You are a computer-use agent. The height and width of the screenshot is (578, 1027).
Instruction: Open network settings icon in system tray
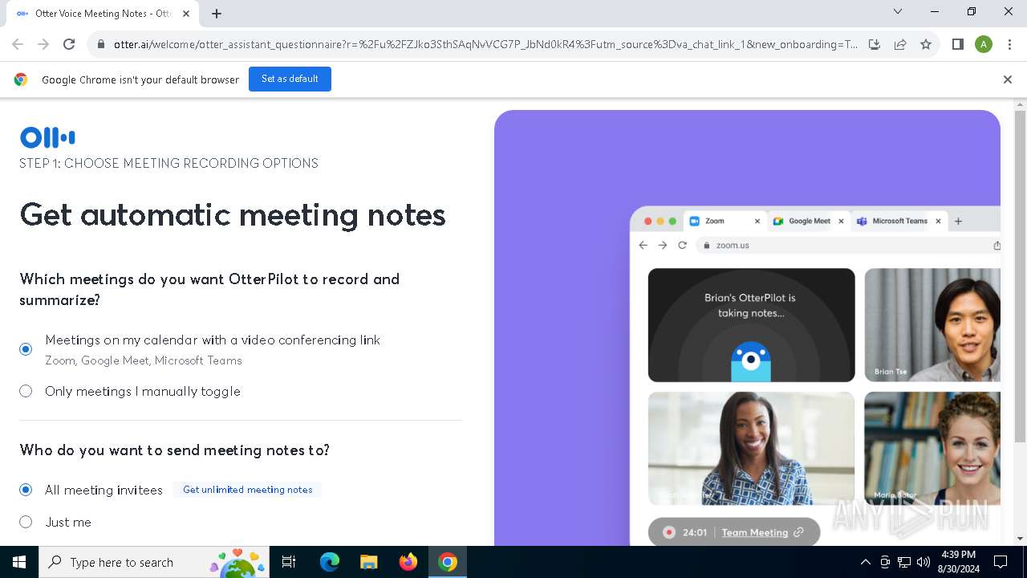point(904,562)
